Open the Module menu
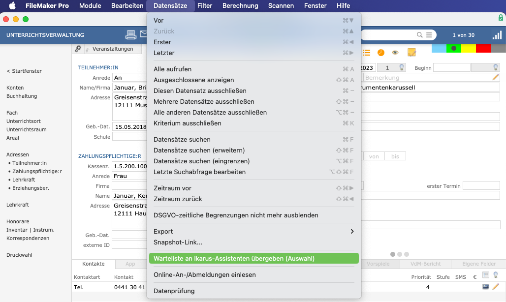Image resolution: width=506 pixels, height=302 pixels. click(x=90, y=5)
